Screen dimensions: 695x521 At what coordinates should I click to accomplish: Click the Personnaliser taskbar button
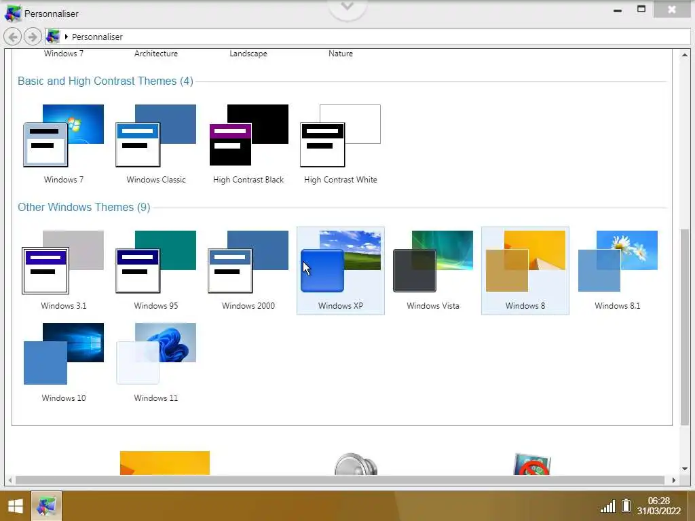click(x=47, y=506)
